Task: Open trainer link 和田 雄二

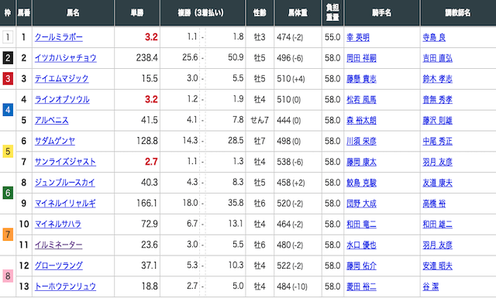Action: pos(437,224)
